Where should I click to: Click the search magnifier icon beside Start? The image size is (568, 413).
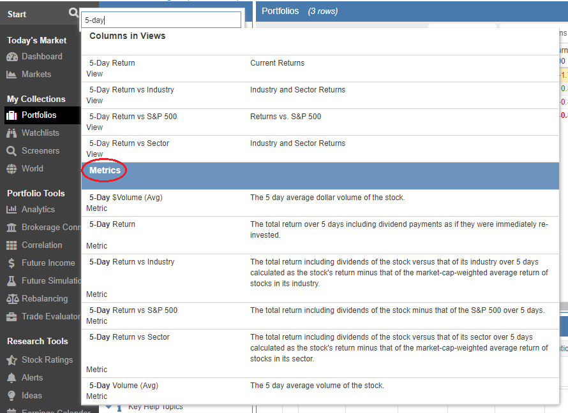(74, 13)
